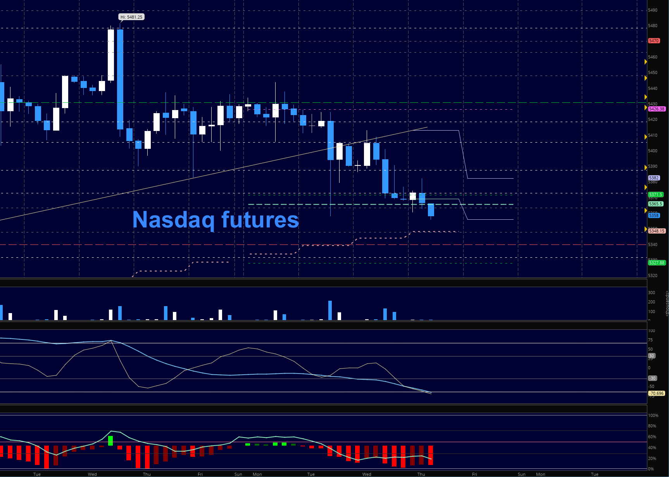Click the yellow triangle marker beside 5390
Viewport: 669px width, 477px height.
(646, 167)
